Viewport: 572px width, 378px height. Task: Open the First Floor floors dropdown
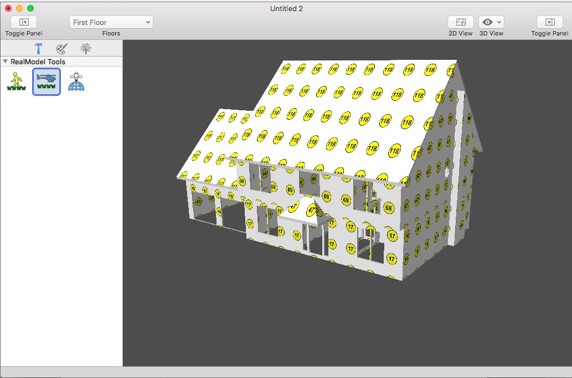(x=111, y=22)
